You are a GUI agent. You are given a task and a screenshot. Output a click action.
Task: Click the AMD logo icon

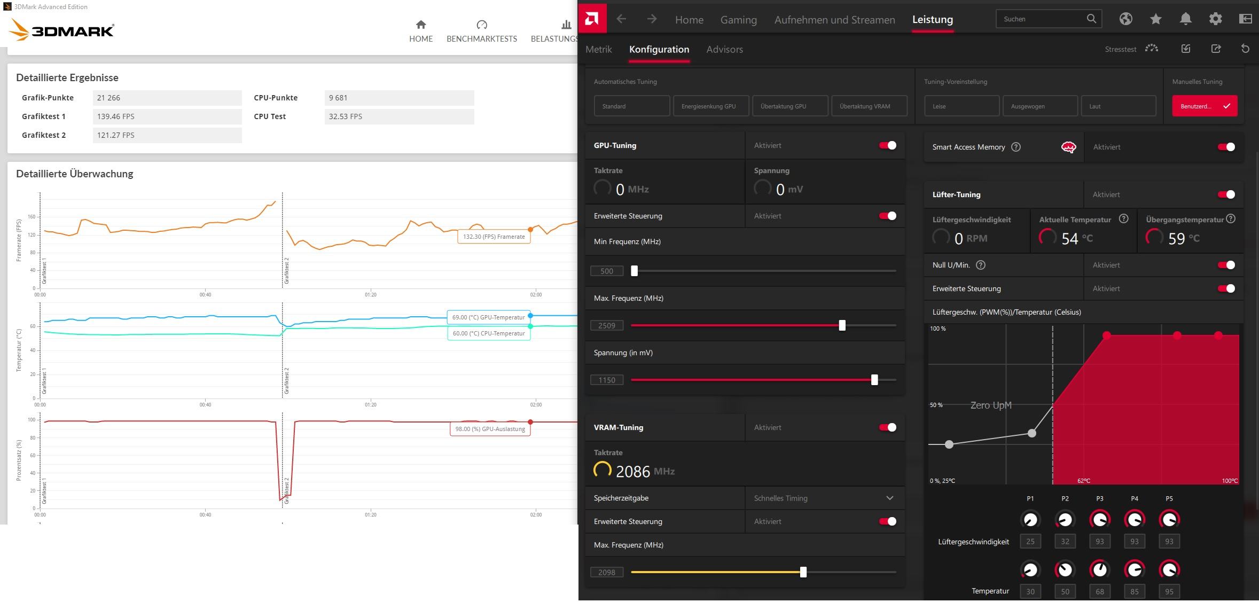[592, 19]
